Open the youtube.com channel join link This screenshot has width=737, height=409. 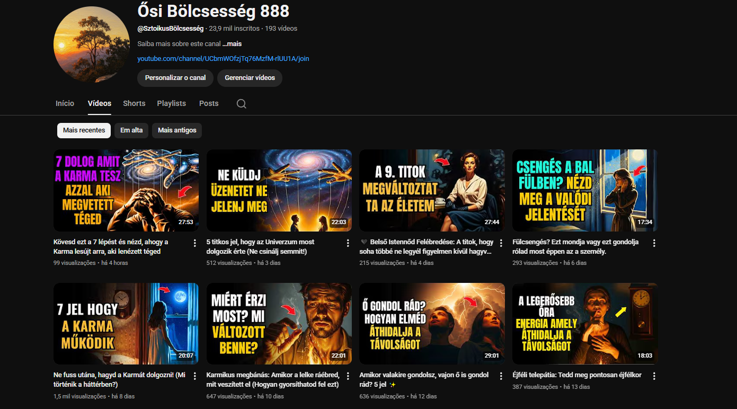click(x=223, y=58)
